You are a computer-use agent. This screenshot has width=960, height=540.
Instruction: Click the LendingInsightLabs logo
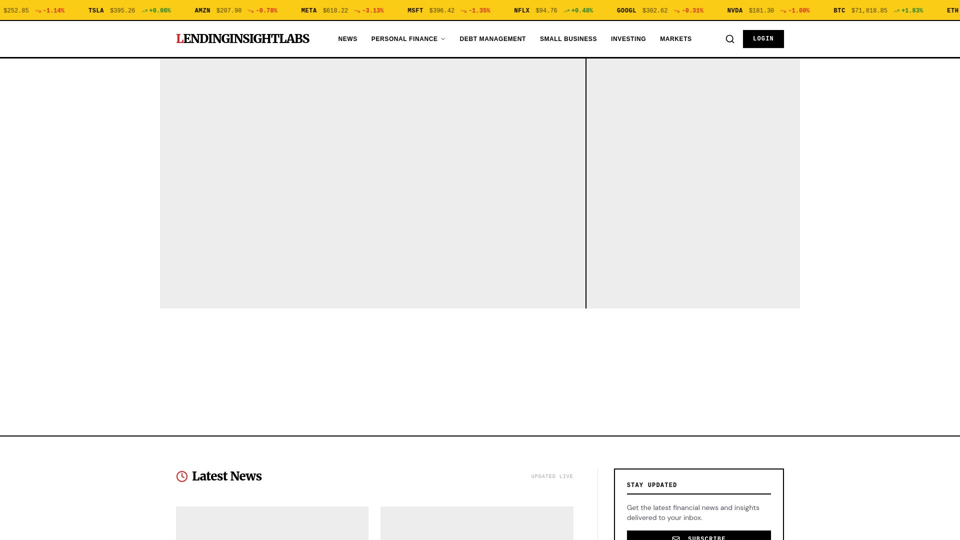tap(242, 39)
